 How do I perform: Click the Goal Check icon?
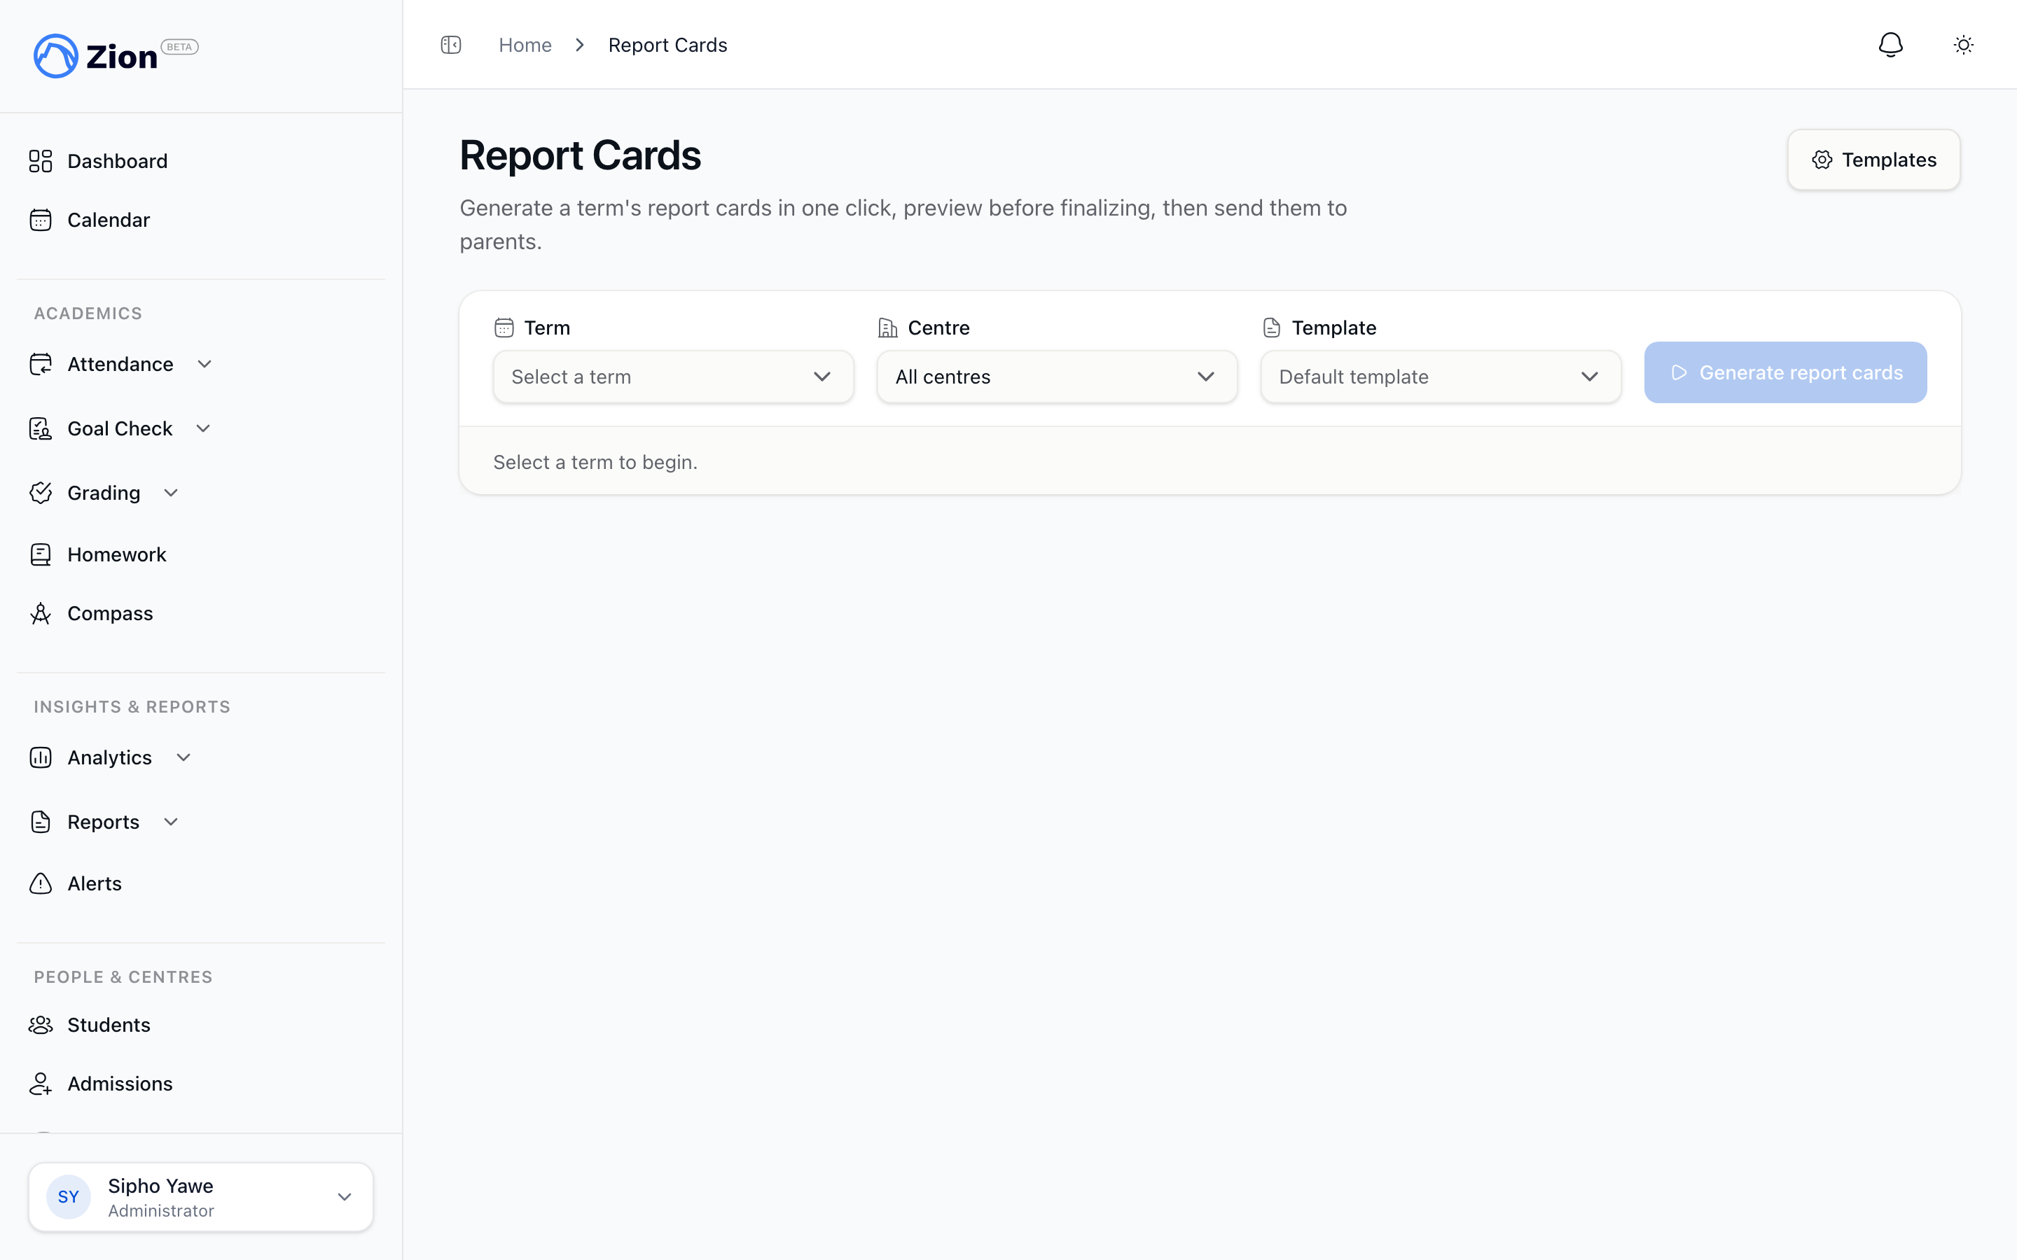click(41, 428)
